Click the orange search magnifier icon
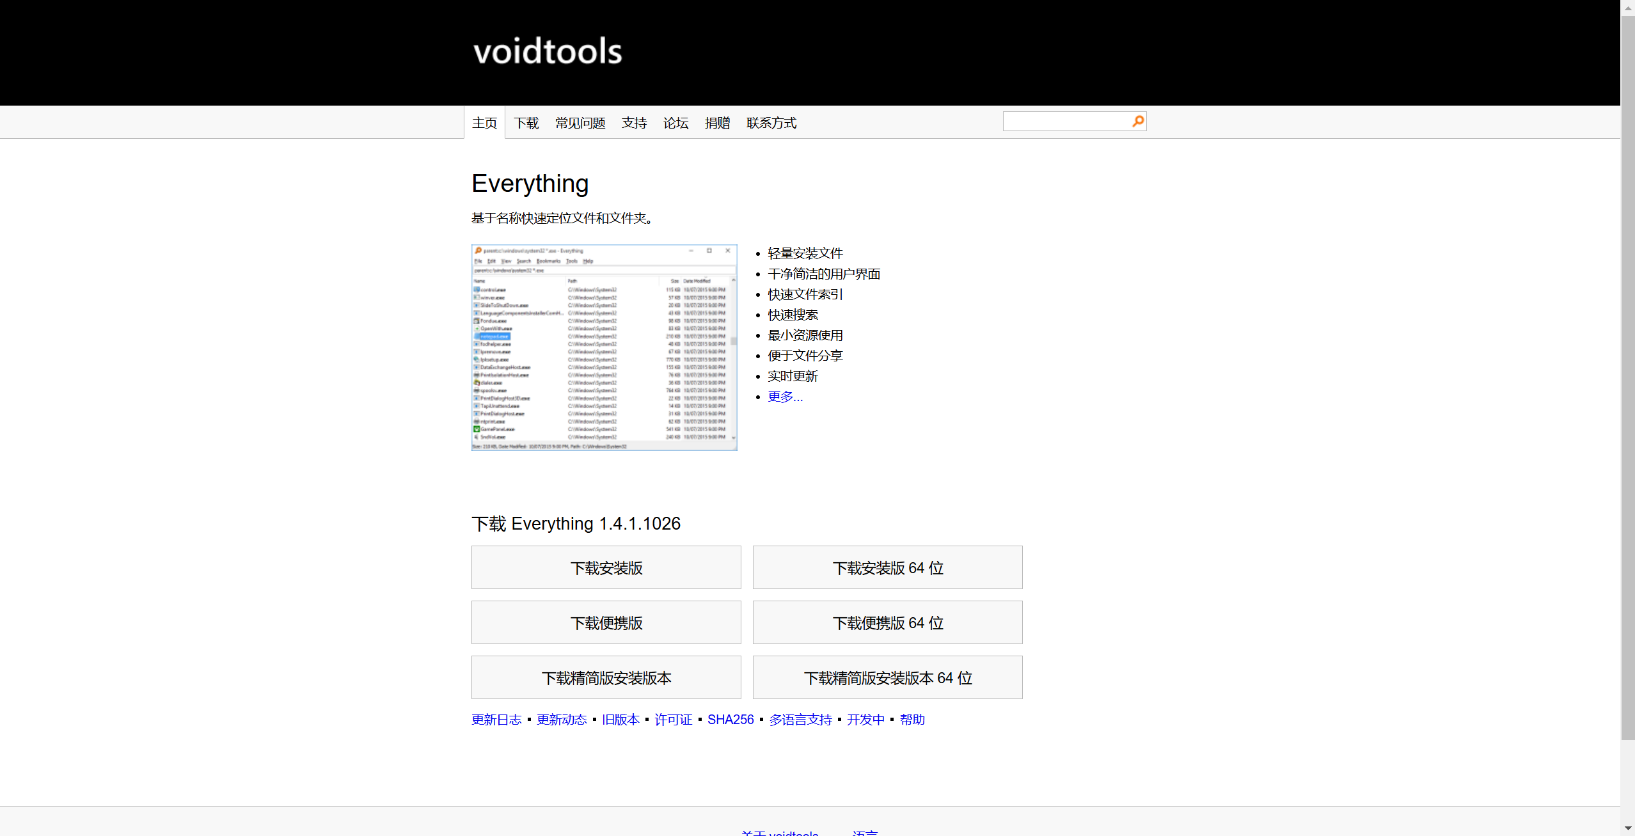This screenshot has width=1635, height=836. pyautogui.click(x=1138, y=121)
